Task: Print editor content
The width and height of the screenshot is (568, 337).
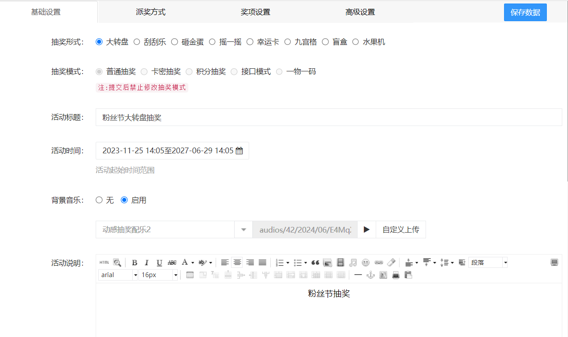Action: pos(396,275)
